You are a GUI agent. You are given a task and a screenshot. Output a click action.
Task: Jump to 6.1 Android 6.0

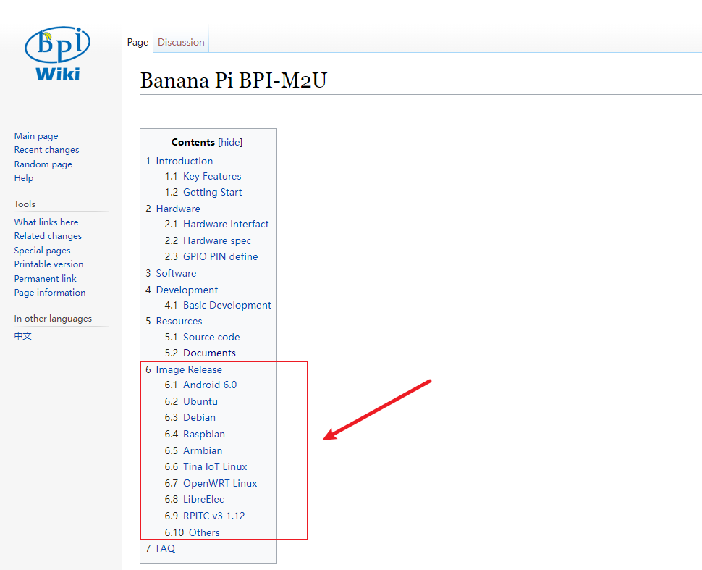click(200, 385)
